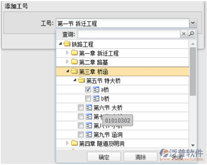Select the 第三章 桥涵 tree row

[x=122, y=71]
